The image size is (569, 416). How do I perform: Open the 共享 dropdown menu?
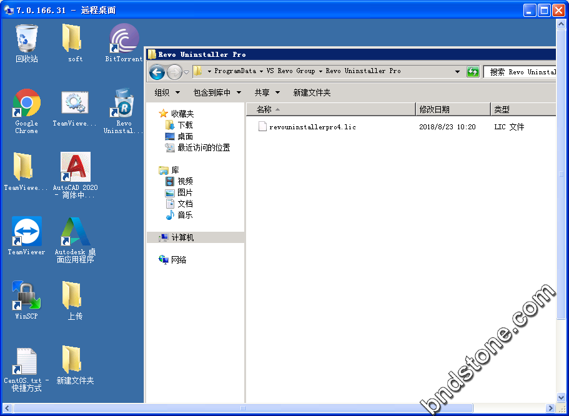point(265,92)
